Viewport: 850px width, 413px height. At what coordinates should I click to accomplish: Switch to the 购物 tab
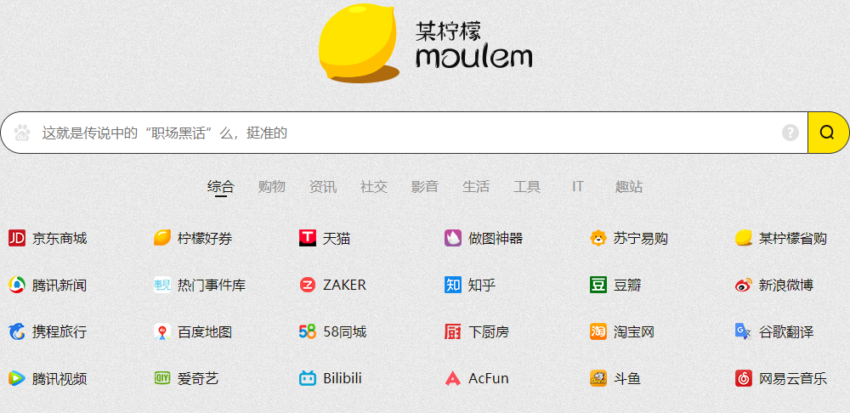click(272, 187)
